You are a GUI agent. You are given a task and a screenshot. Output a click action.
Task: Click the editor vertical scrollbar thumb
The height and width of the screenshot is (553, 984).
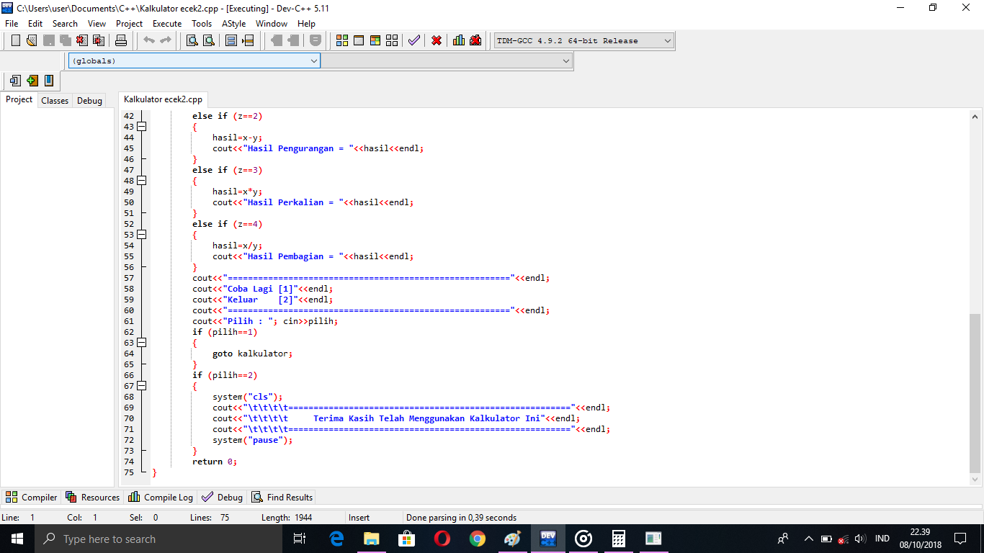(x=975, y=392)
